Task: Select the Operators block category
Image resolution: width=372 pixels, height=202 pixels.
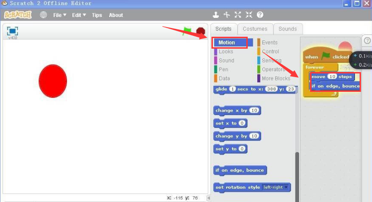Action: 272,69
